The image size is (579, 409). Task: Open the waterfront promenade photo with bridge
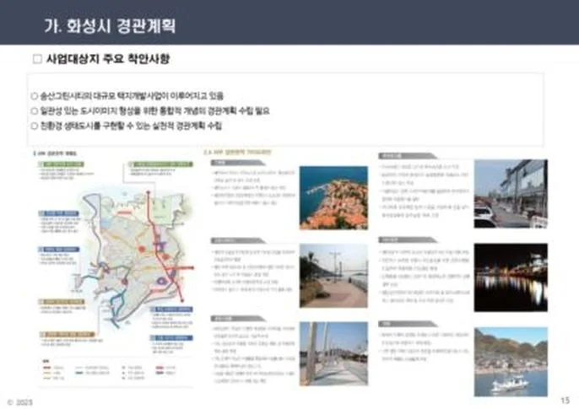point(333,276)
